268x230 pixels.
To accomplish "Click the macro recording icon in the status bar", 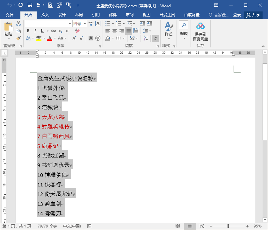I will coord(89,226).
